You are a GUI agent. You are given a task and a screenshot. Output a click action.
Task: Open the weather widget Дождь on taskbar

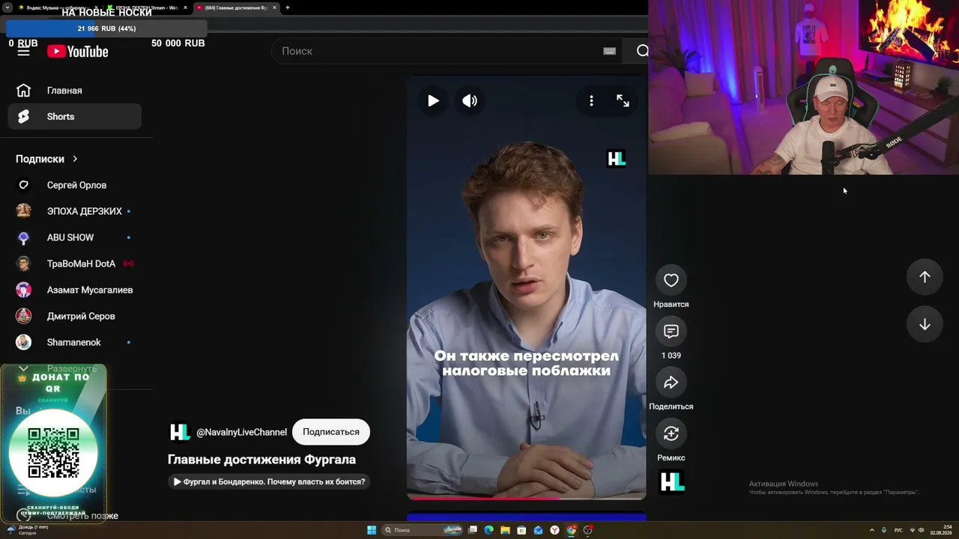(x=27, y=530)
